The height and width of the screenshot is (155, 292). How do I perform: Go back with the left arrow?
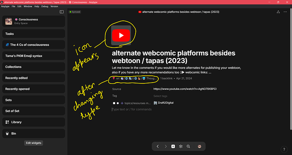158,147
